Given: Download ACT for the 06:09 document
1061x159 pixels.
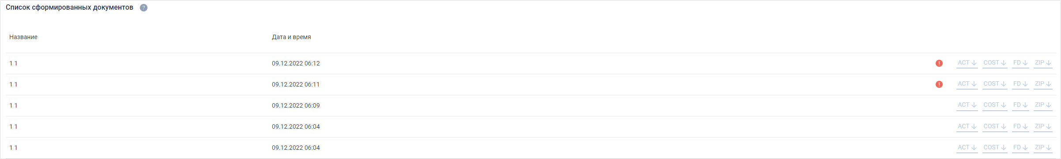Looking at the screenshot, I should (967, 105).
